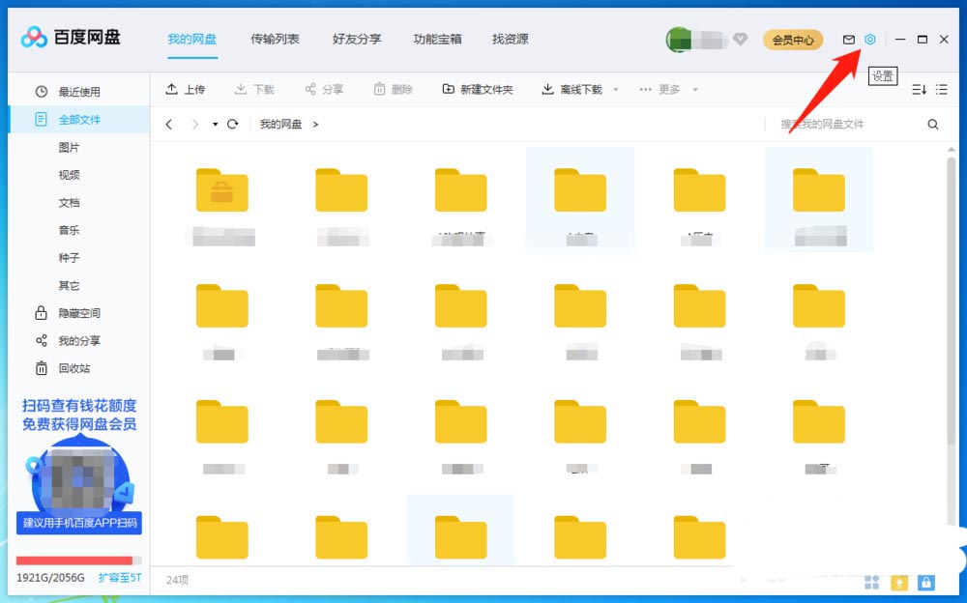The width and height of the screenshot is (967, 603).
Task: Open the safe-box folder with lock
Action: (221, 191)
